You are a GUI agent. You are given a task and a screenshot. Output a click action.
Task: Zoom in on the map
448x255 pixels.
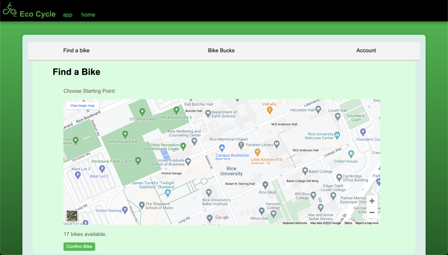pos(372,201)
